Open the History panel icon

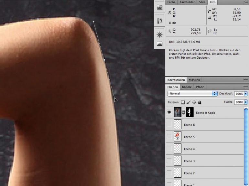click(159, 21)
